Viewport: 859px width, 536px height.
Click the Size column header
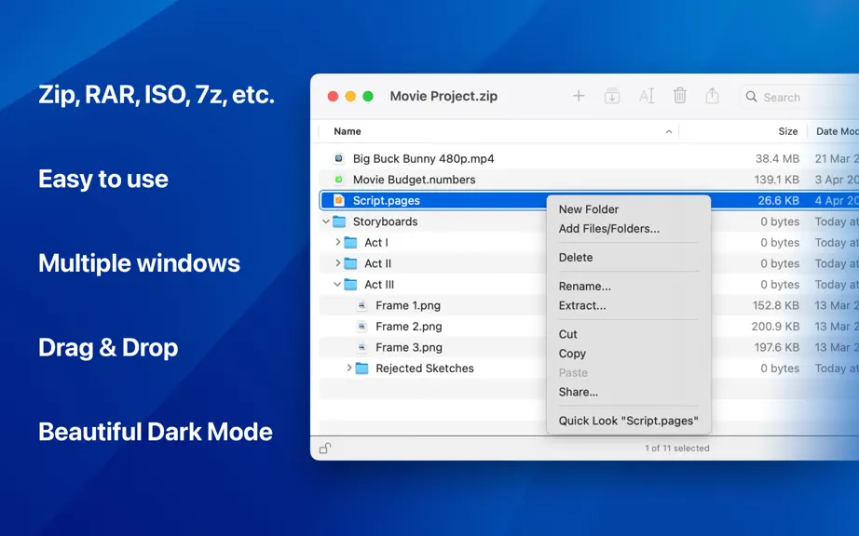tap(788, 131)
